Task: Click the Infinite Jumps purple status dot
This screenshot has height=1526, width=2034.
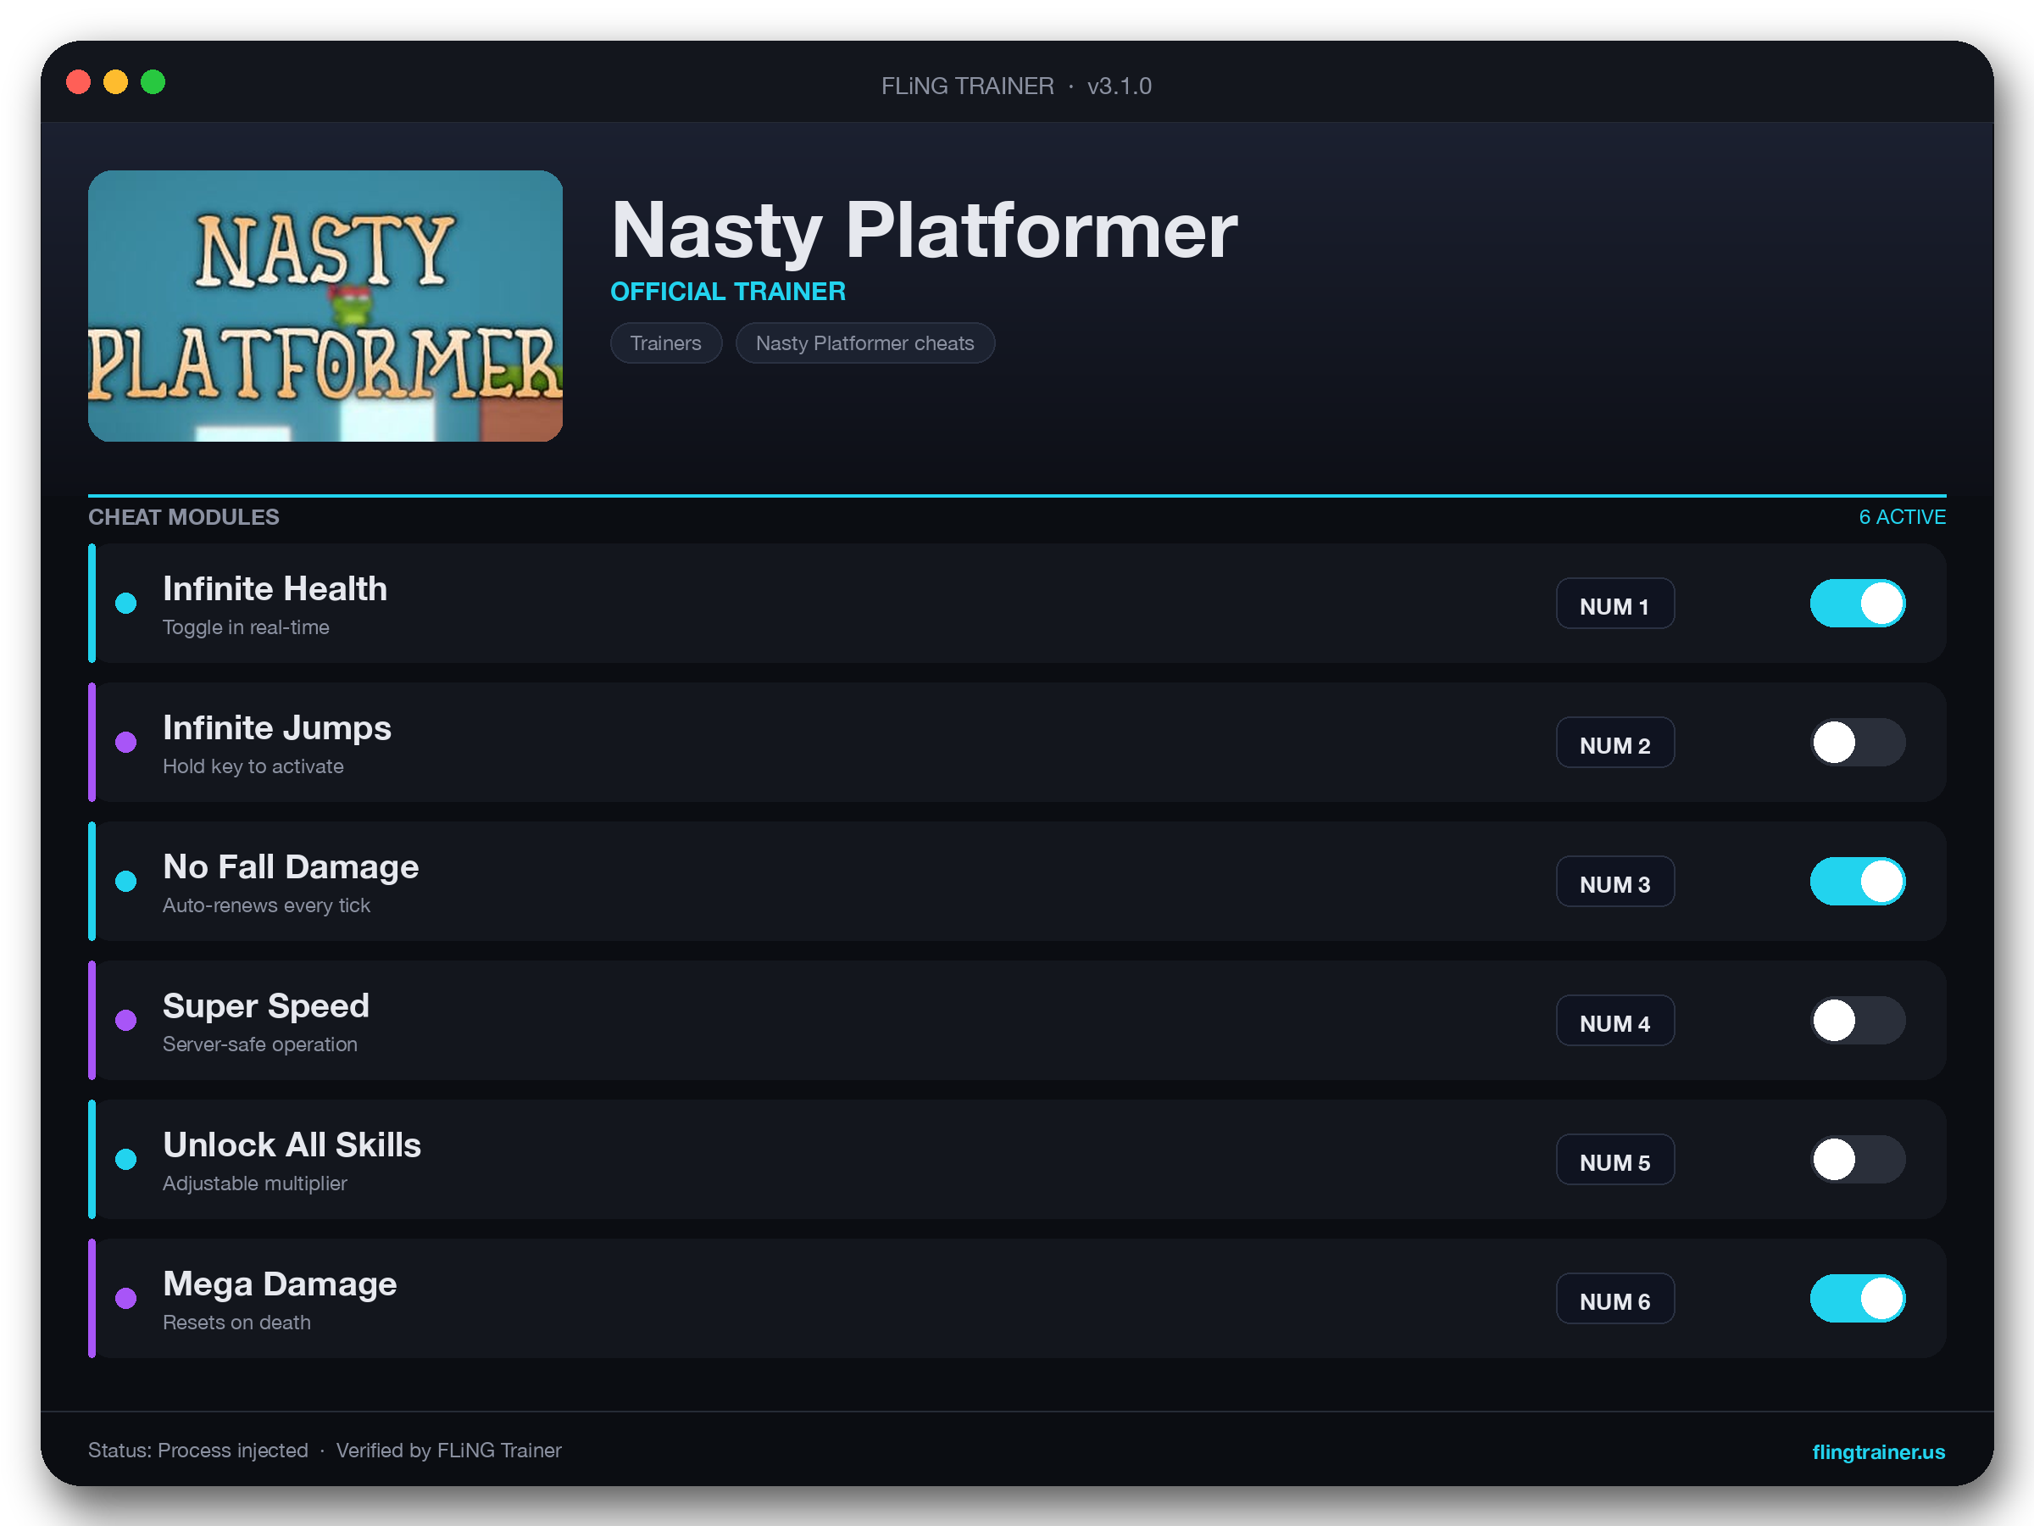Action: (126, 743)
